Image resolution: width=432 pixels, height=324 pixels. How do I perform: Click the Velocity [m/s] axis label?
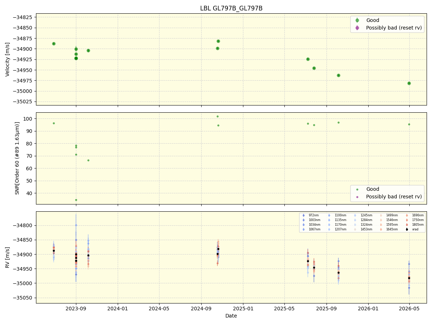[8, 59]
